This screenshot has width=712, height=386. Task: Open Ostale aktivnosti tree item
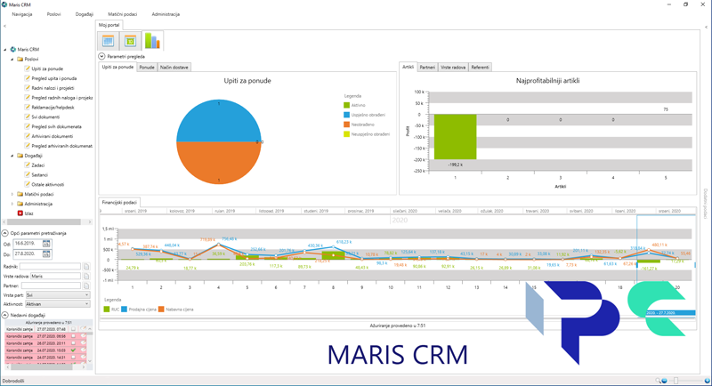[48, 185]
